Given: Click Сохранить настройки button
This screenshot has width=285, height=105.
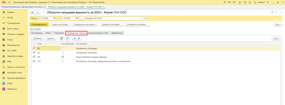Looking at the screenshot, I should click(137, 24).
